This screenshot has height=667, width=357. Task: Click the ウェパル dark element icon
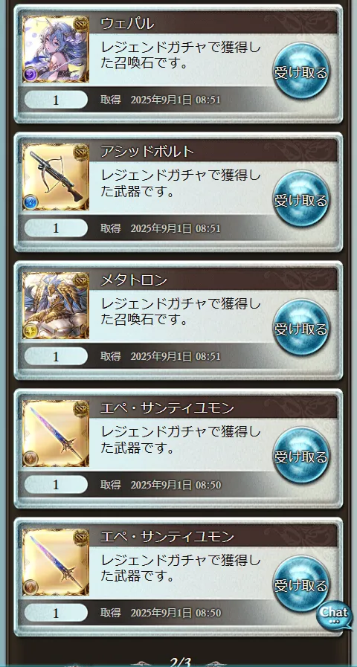click(30, 74)
